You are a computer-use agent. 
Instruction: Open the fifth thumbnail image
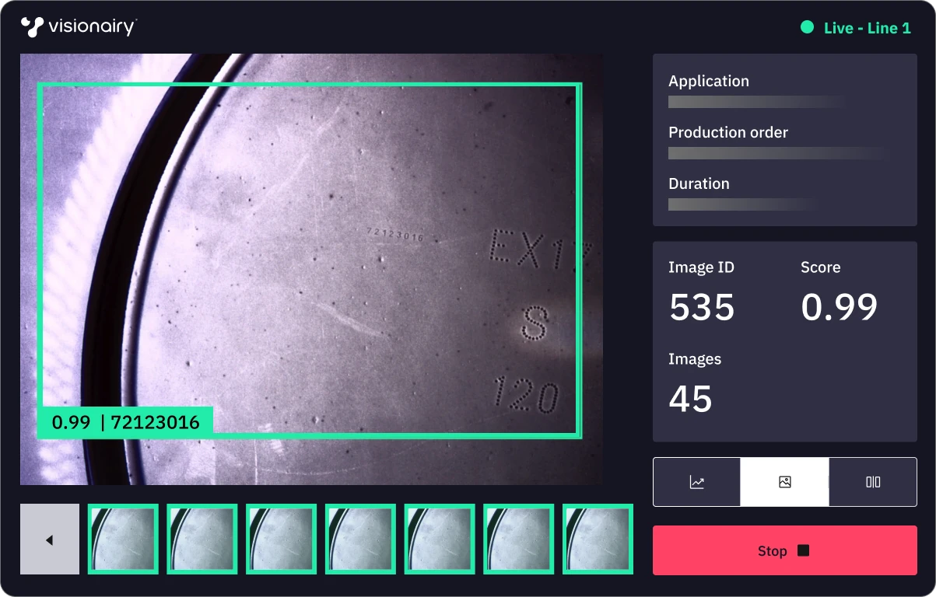(440, 539)
